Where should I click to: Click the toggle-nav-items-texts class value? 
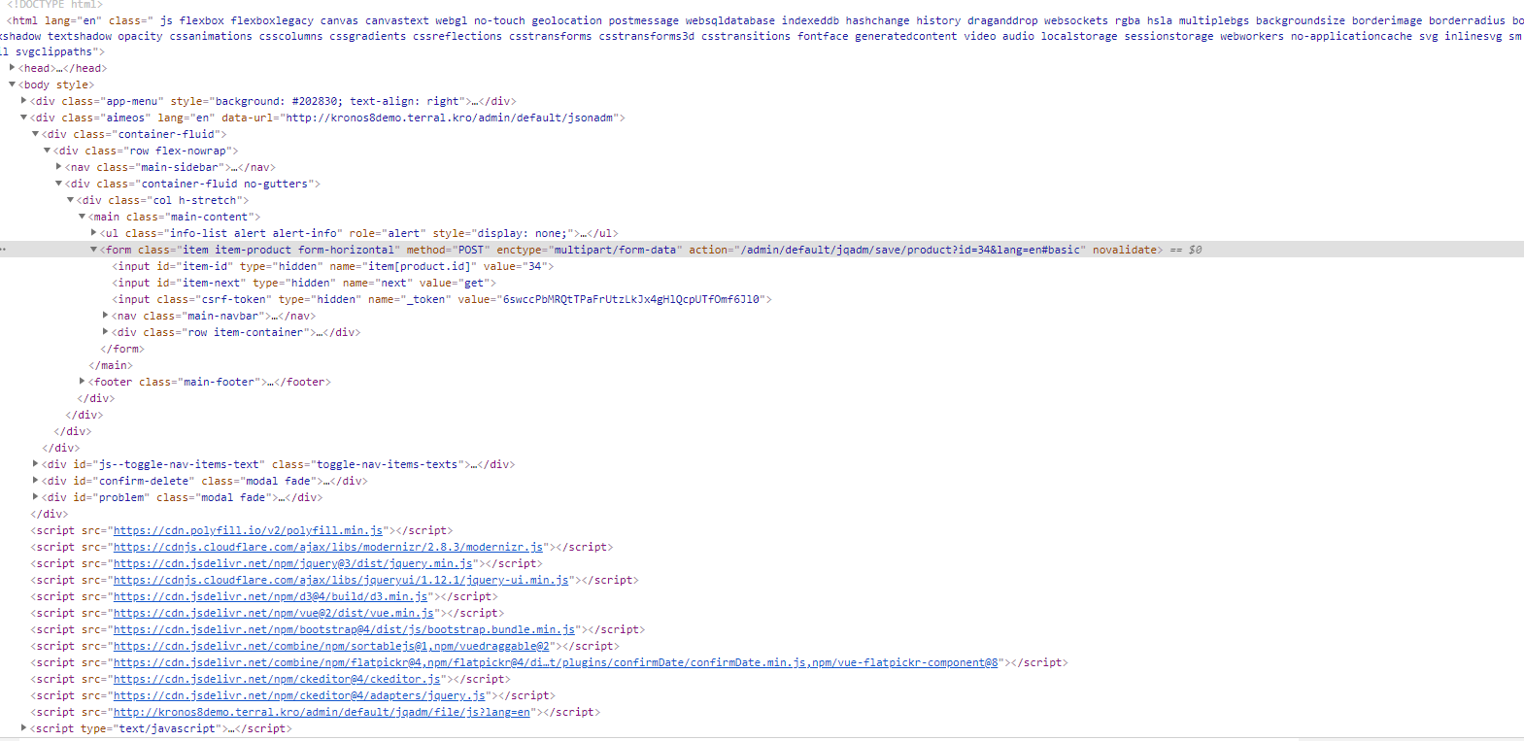click(387, 464)
